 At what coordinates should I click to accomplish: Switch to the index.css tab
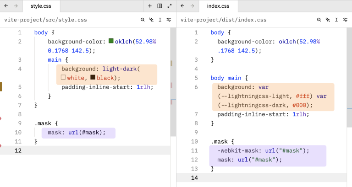218,6
